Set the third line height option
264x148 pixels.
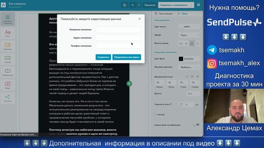(x=192, y=44)
